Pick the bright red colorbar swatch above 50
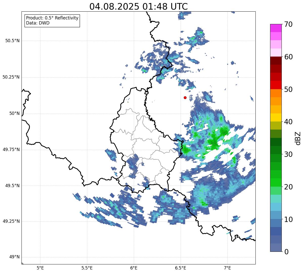The width and height of the screenshot is (304, 273). point(275,85)
